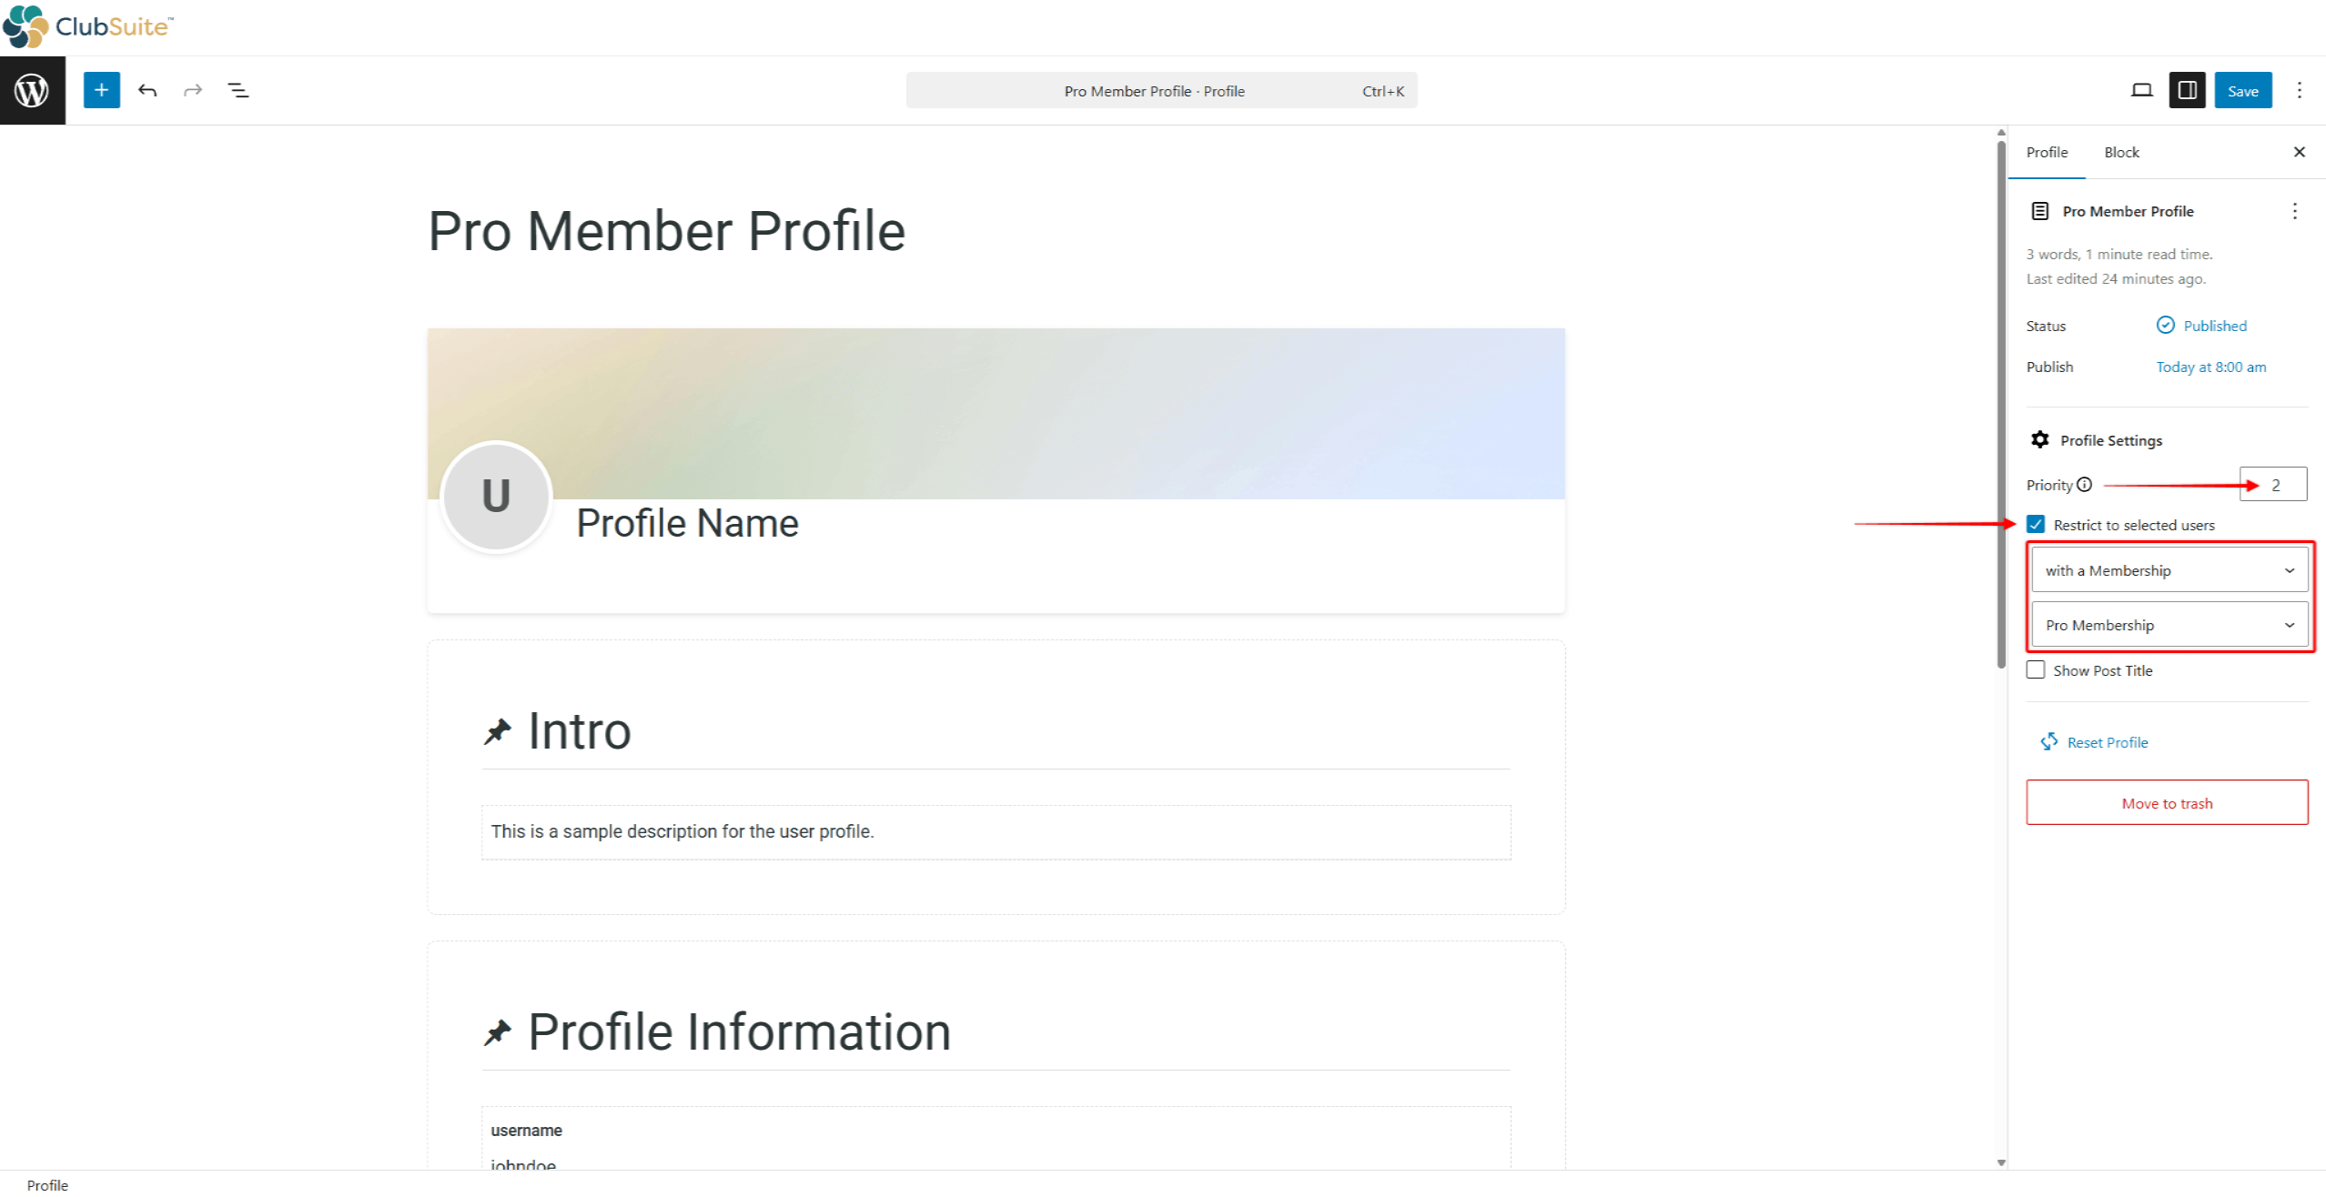2326x1197 pixels.
Task: Open the block inserter
Action: pos(101,90)
